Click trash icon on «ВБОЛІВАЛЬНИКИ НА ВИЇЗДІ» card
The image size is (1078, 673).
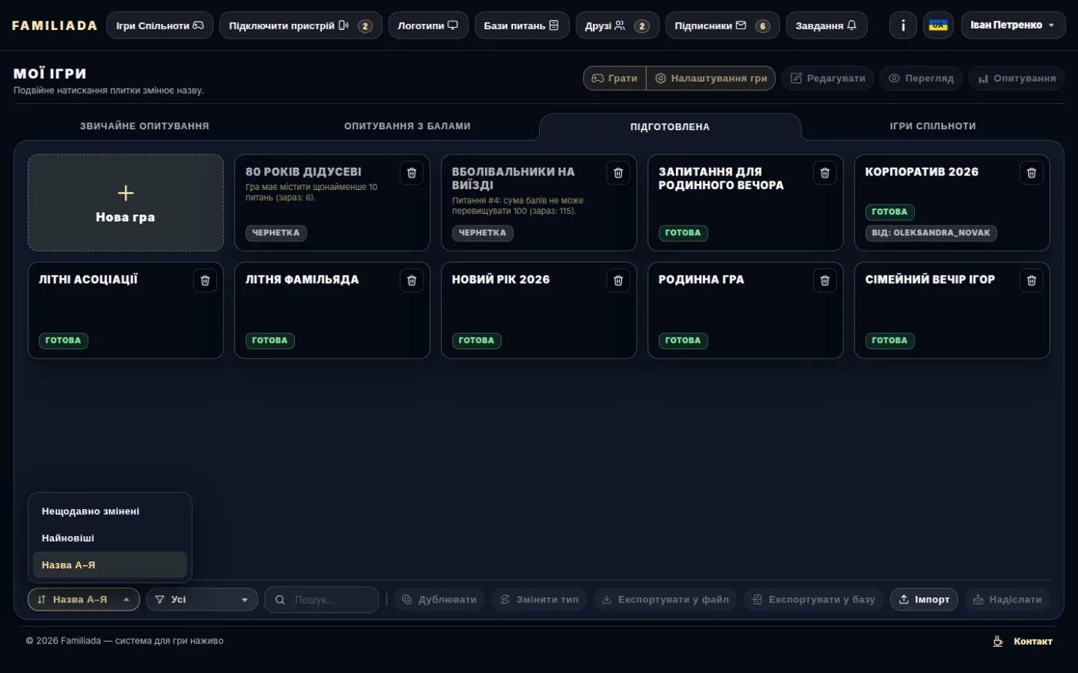(x=618, y=173)
